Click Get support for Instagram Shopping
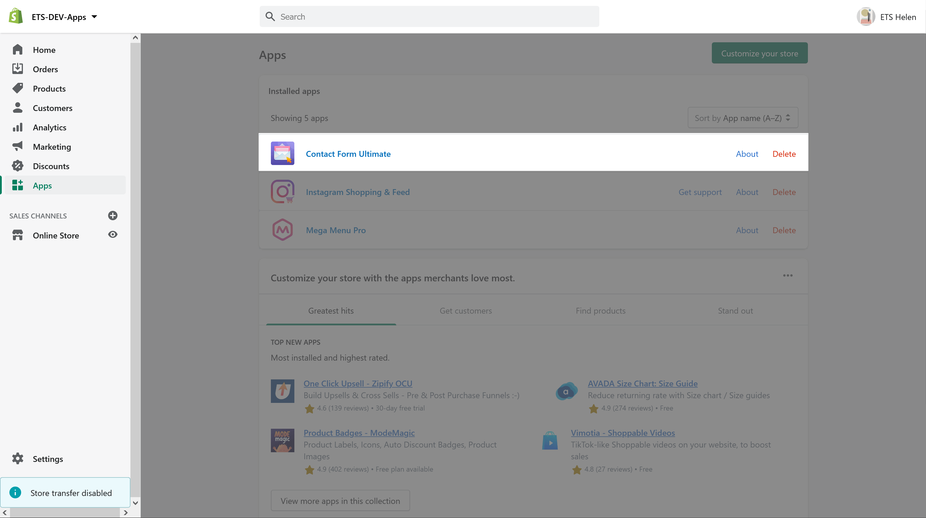This screenshot has width=926, height=518. [700, 192]
